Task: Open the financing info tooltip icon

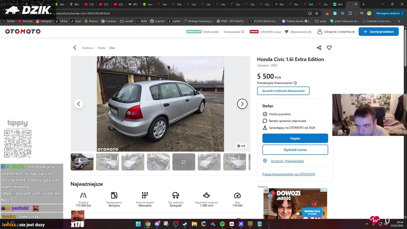Action: (x=295, y=83)
